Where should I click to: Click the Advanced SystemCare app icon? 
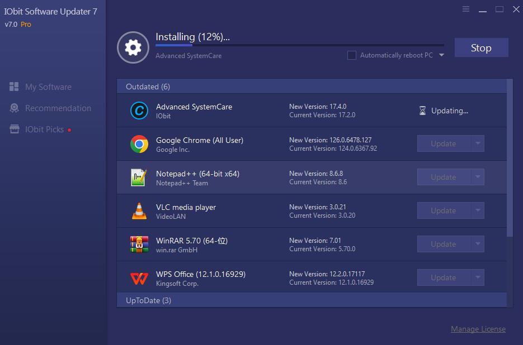click(139, 111)
